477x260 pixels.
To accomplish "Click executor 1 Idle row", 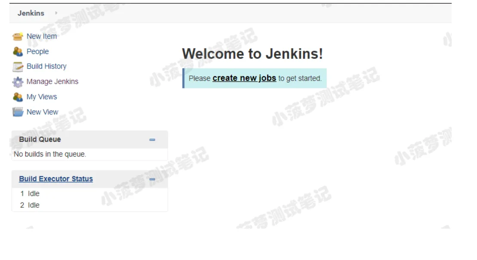I will 89,193.
